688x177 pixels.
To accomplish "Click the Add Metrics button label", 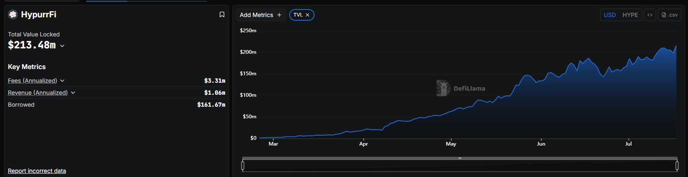I will click(x=256, y=15).
